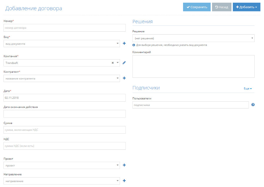This screenshot has height=187, width=264.
Task: Click the Подписчики section heading
Action: [146, 88]
